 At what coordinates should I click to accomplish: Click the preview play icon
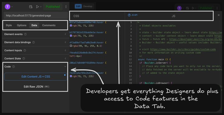tap(37, 7)
